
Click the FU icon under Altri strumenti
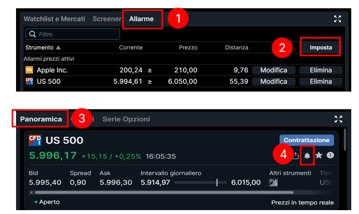pos(273,183)
